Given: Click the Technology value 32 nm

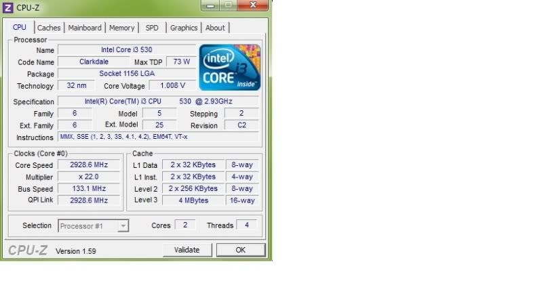Looking at the screenshot, I should coord(77,85).
